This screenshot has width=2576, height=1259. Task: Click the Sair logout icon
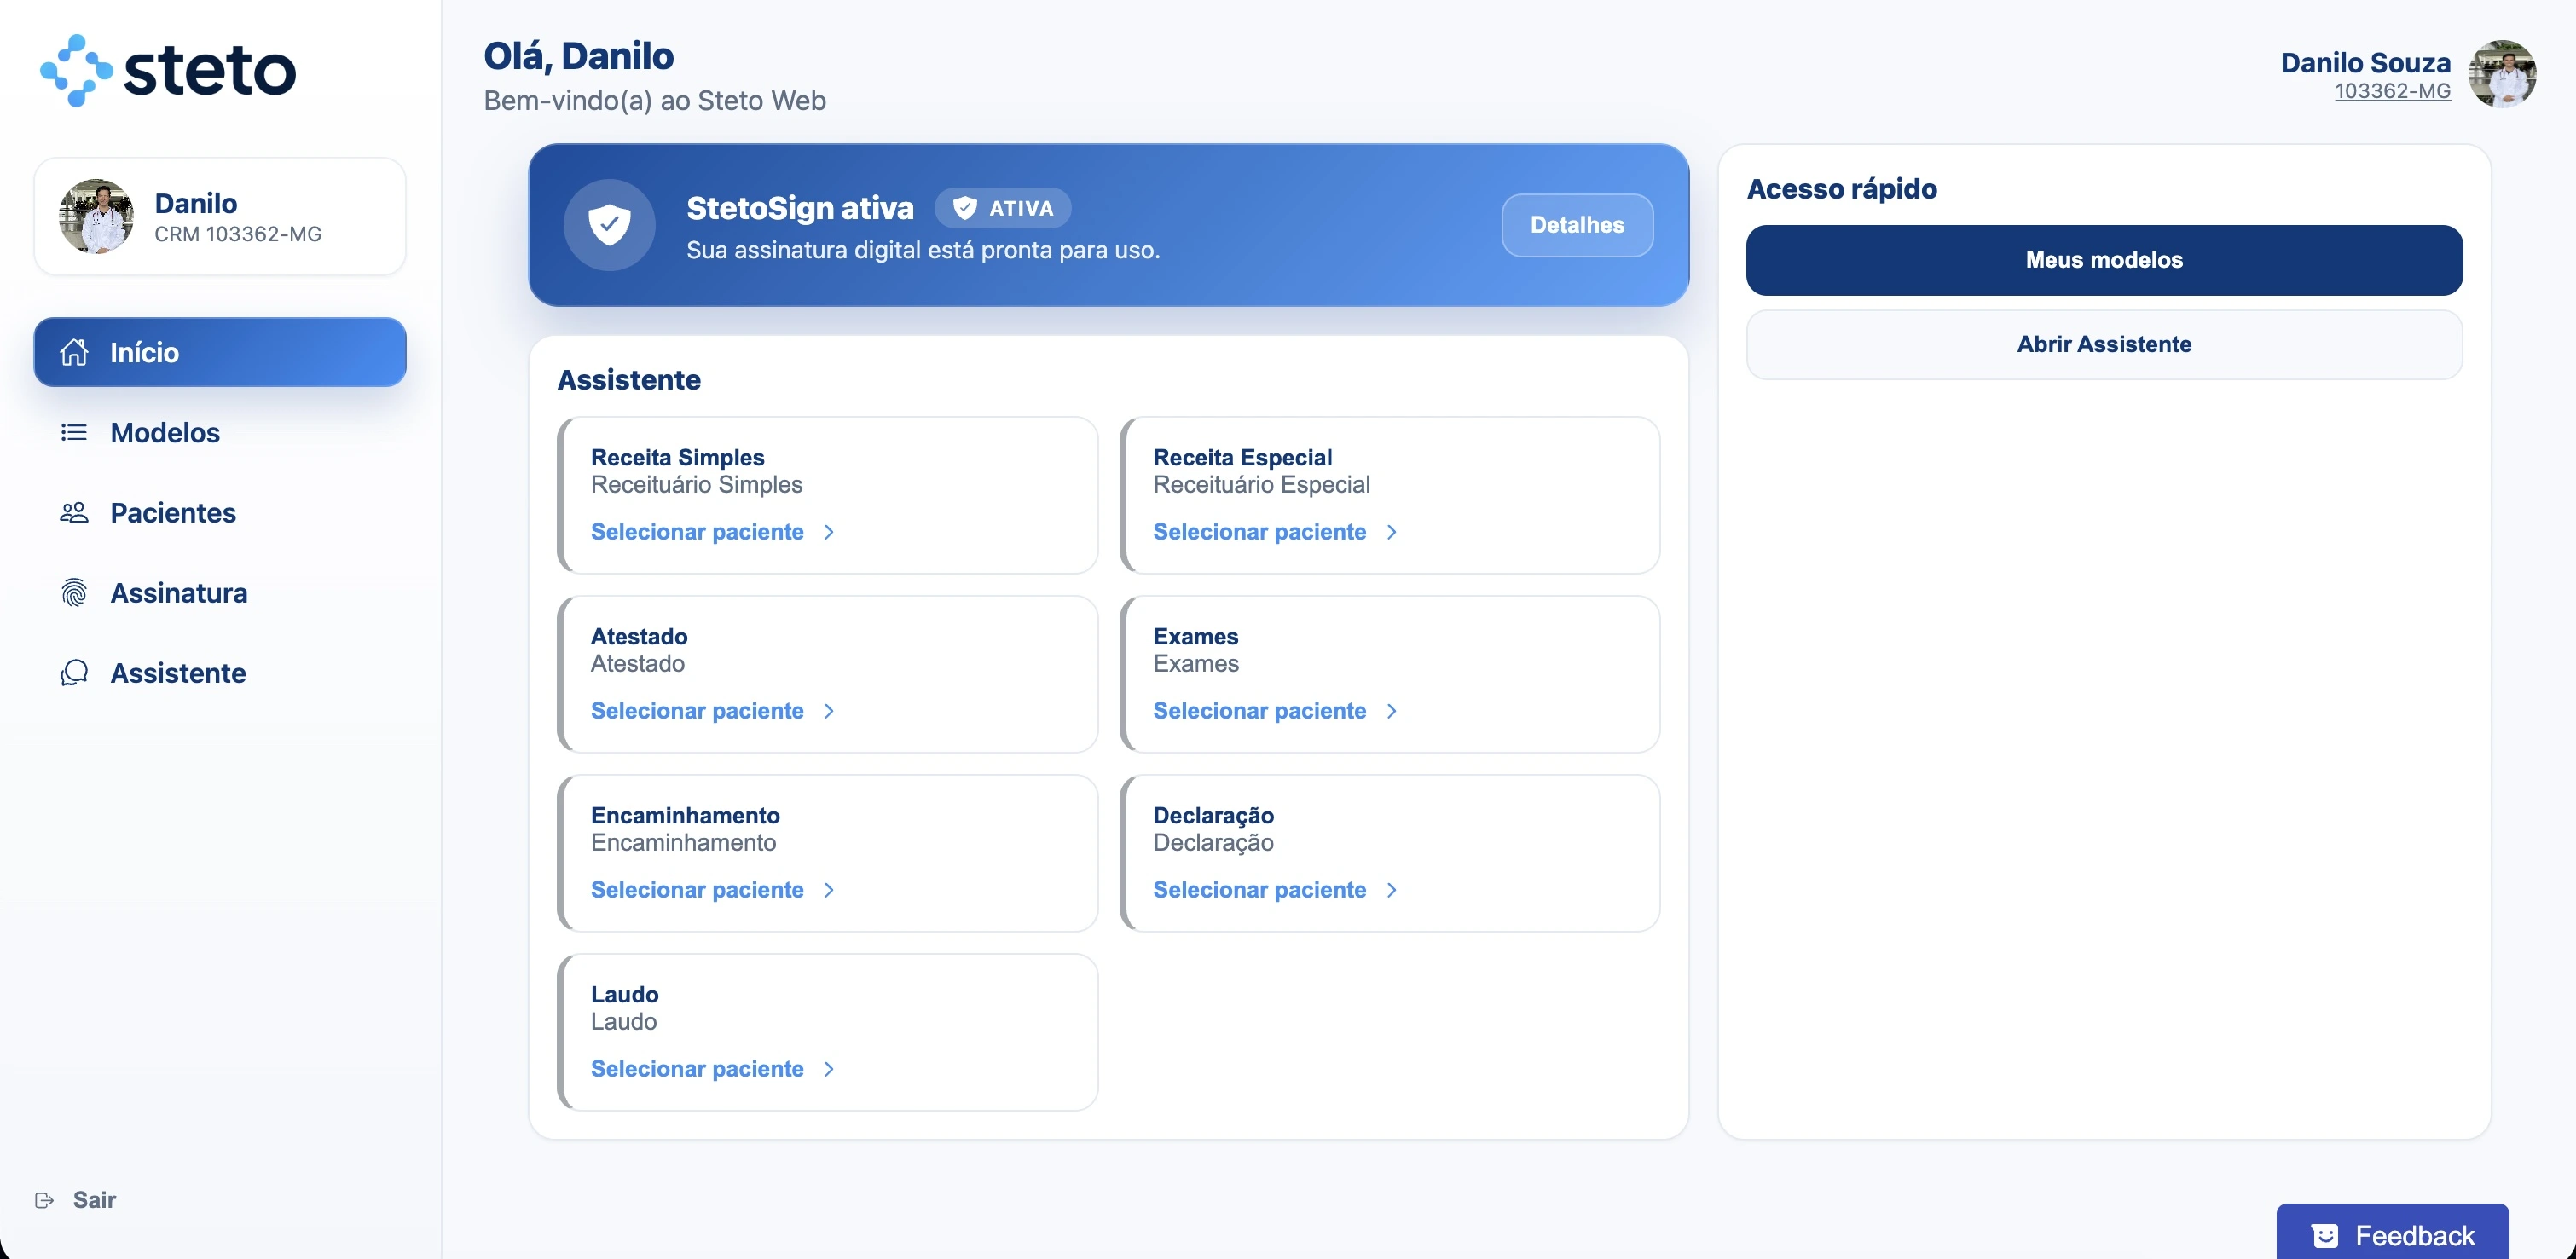pyautogui.click(x=44, y=1199)
